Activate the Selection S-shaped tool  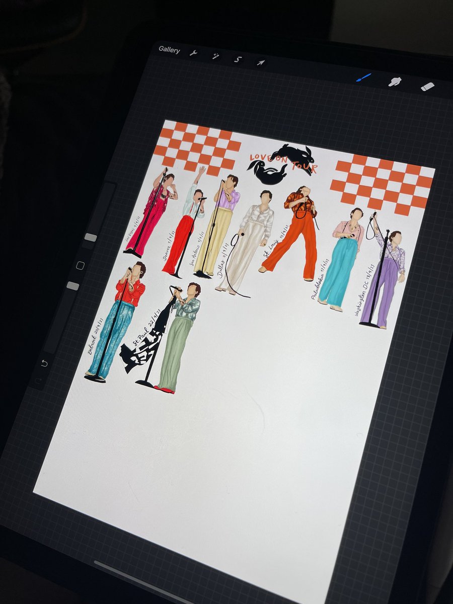[238, 59]
